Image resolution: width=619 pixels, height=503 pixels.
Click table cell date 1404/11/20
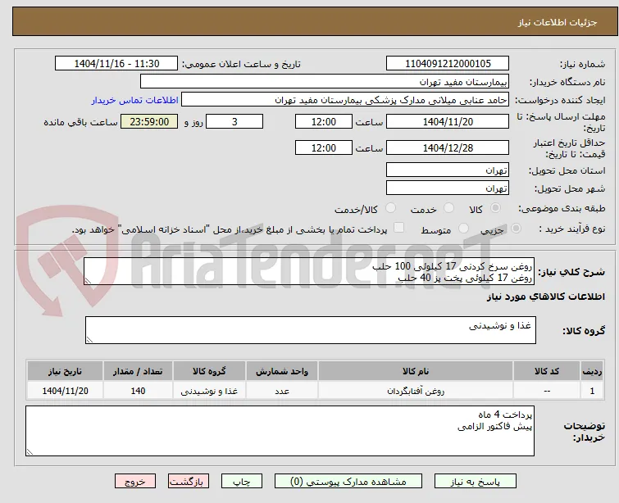pyautogui.click(x=65, y=391)
